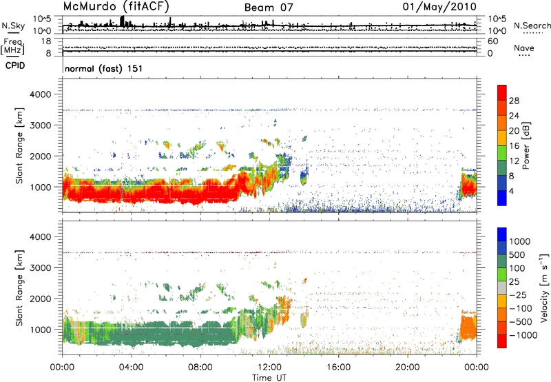Select the 'CPID' row label
Screen dimensions: 551x382
click(15, 66)
